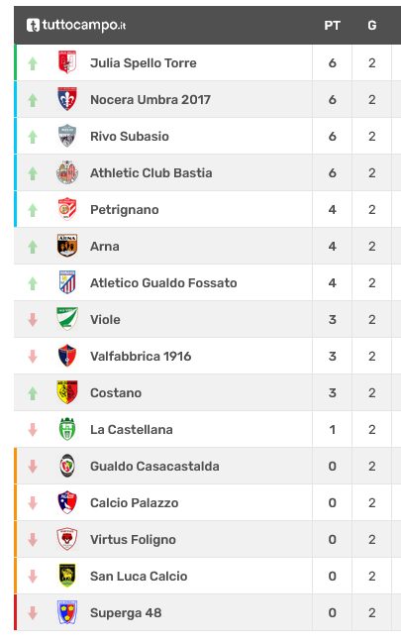Sort standings by PT column header

tap(332, 26)
